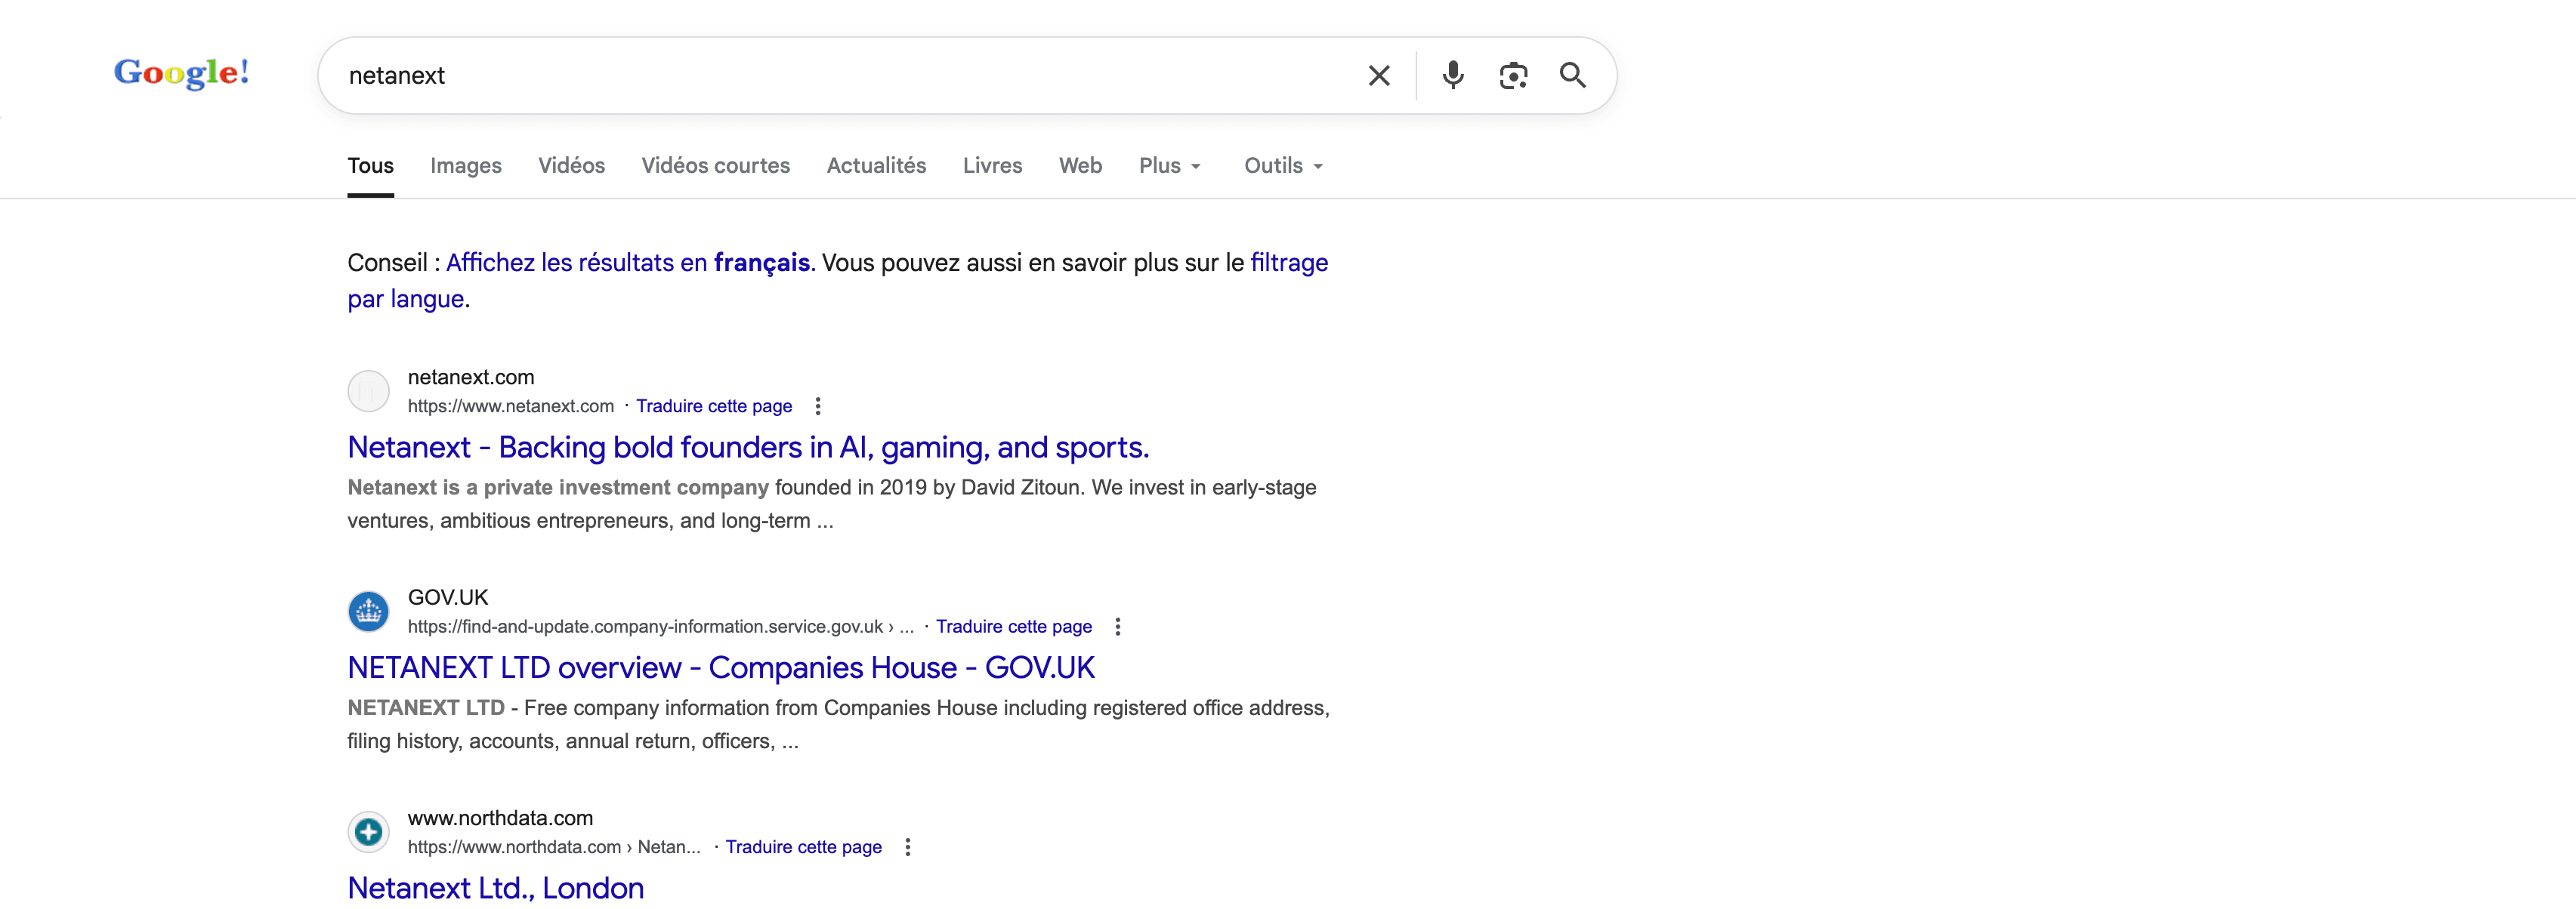Image resolution: width=2576 pixels, height=909 pixels.
Task: Open three-dot menu for northdata.com result
Action: (907, 847)
